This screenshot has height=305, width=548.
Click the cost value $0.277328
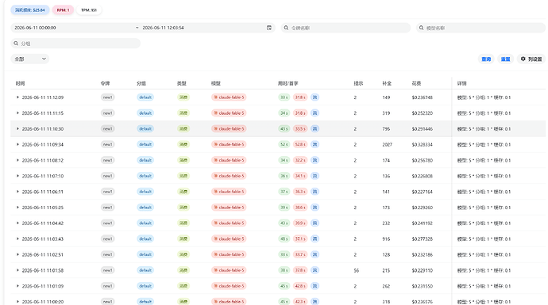[423, 238]
